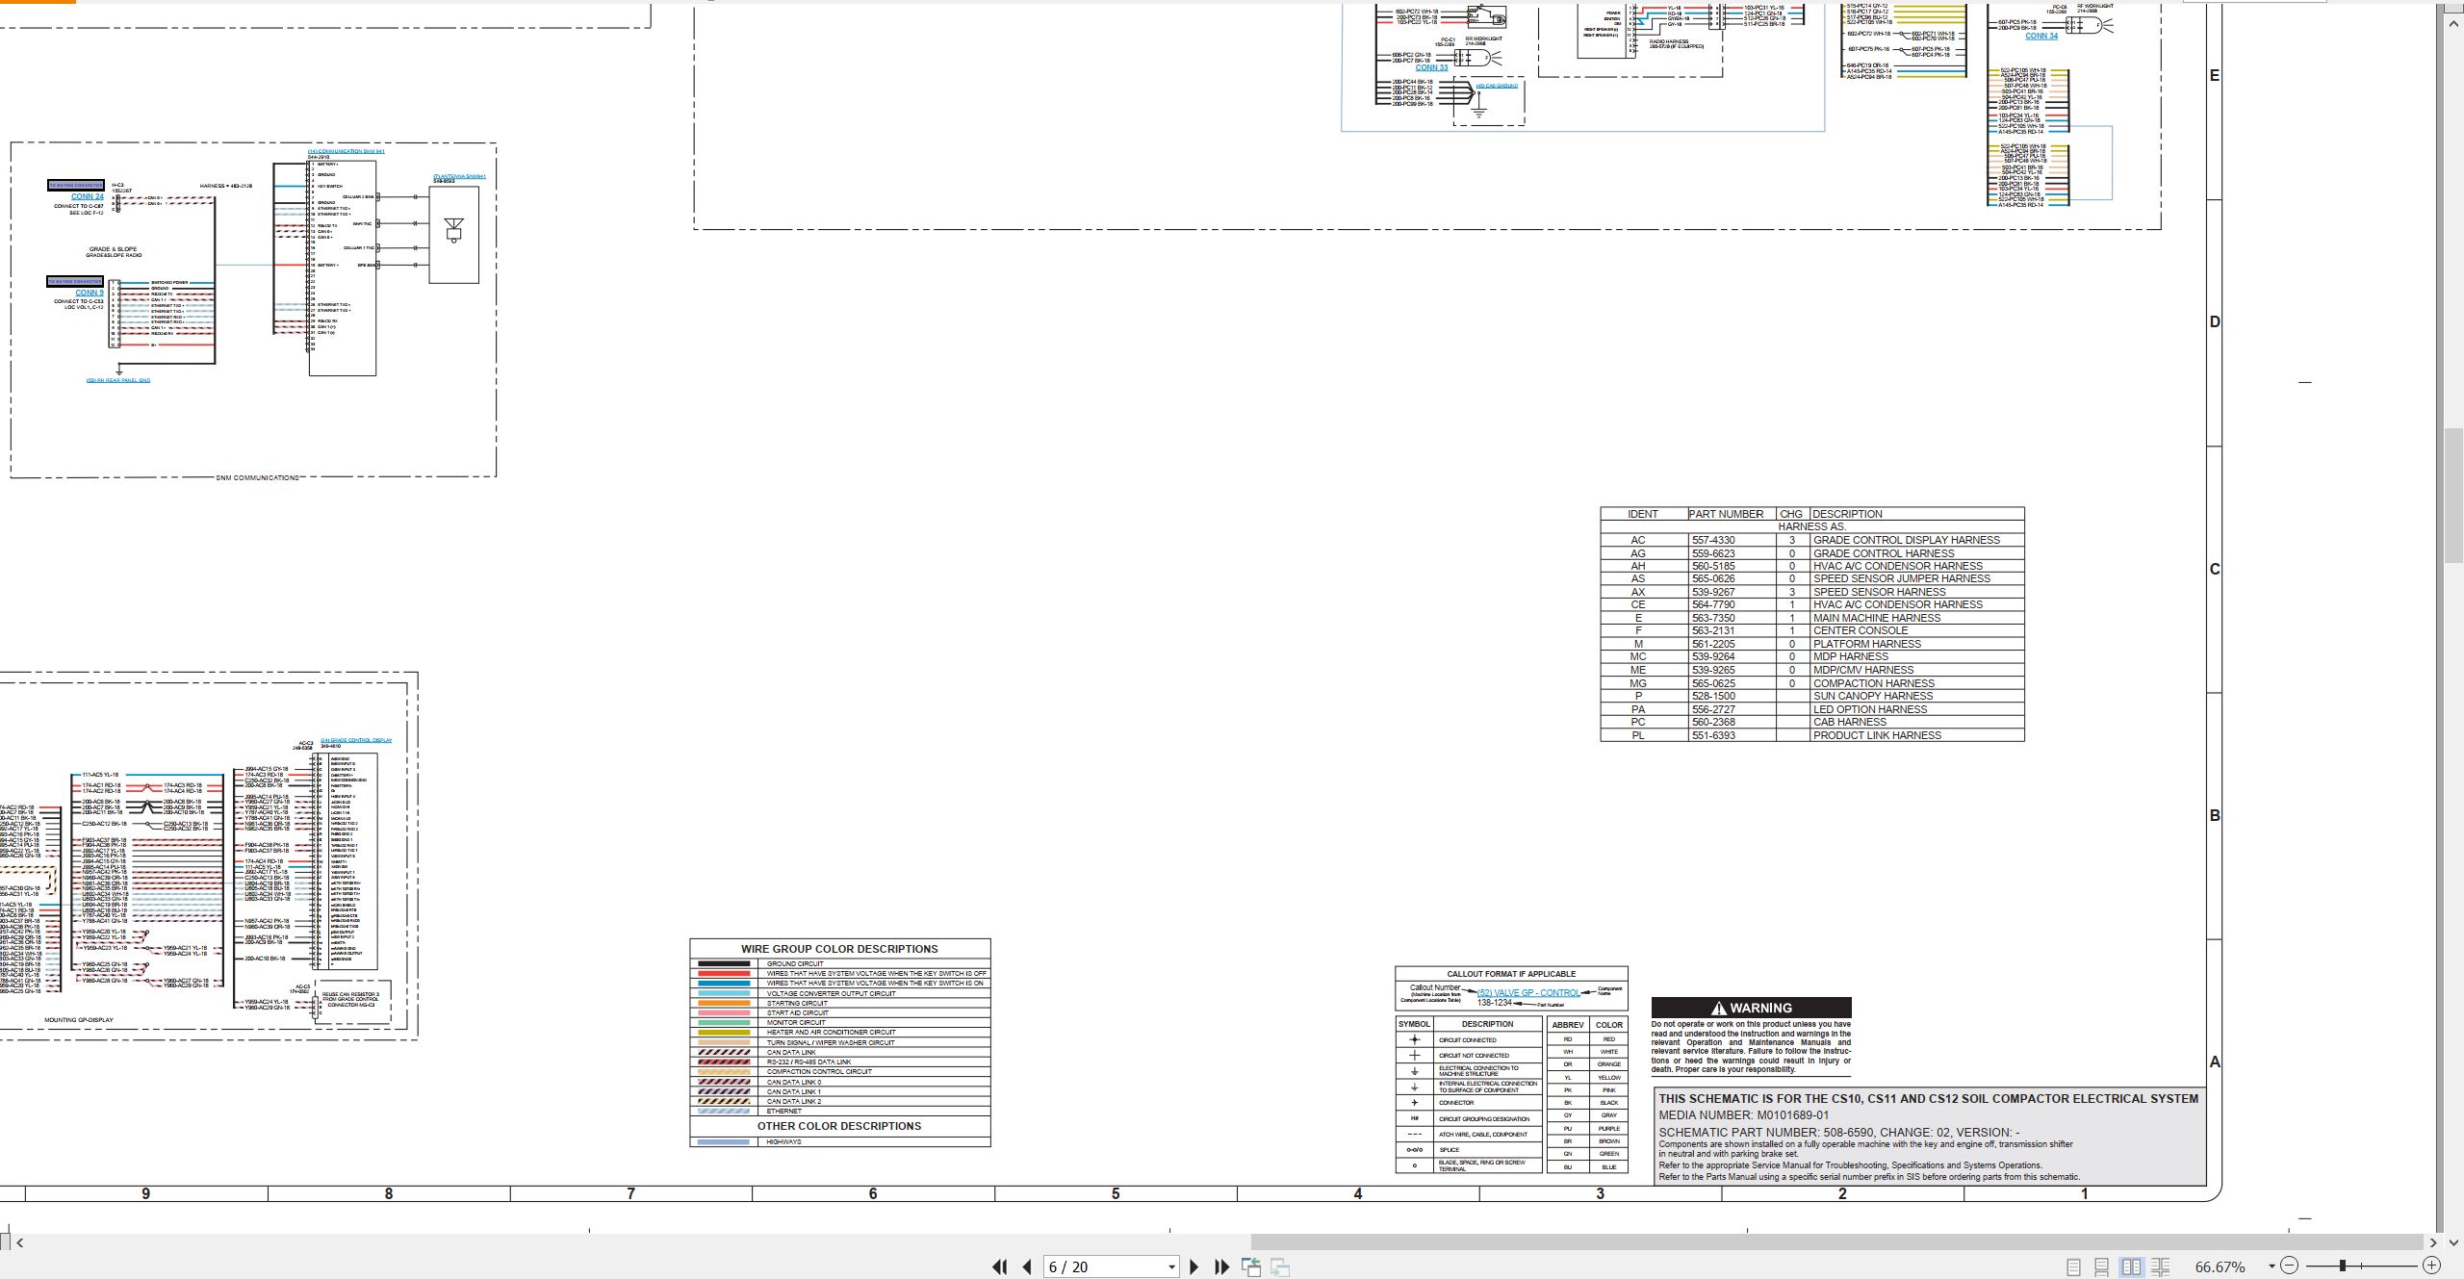Open the CONN 34 link
This screenshot has height=1279, width=2464.
tap(2041, 36)
